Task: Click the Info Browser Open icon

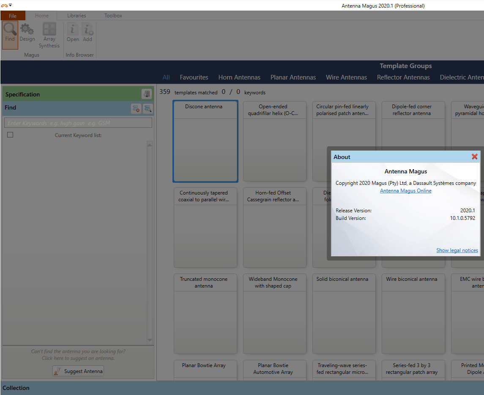Action: tap(73, 33)
